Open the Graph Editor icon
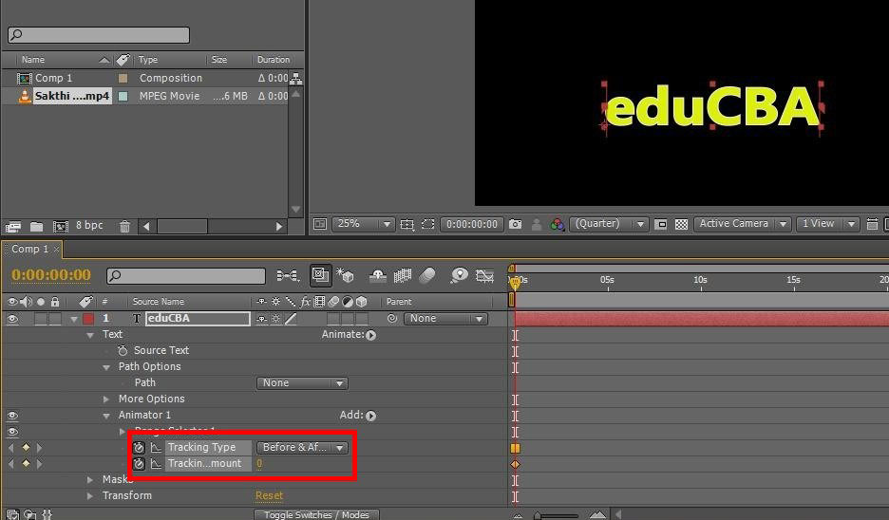Viewport: 889px width, 520px height. coord(484,276)
